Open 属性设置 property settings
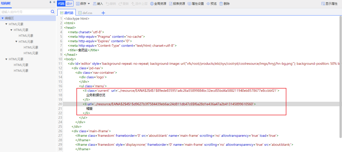 tap(189, 4)
